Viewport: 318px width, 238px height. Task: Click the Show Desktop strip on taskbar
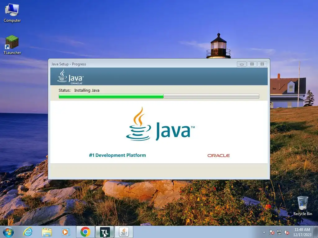click(x=316, y=232)
